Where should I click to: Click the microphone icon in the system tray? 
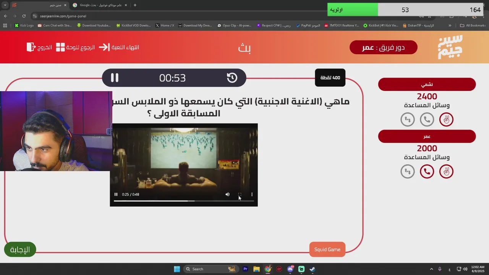(440, 269)
